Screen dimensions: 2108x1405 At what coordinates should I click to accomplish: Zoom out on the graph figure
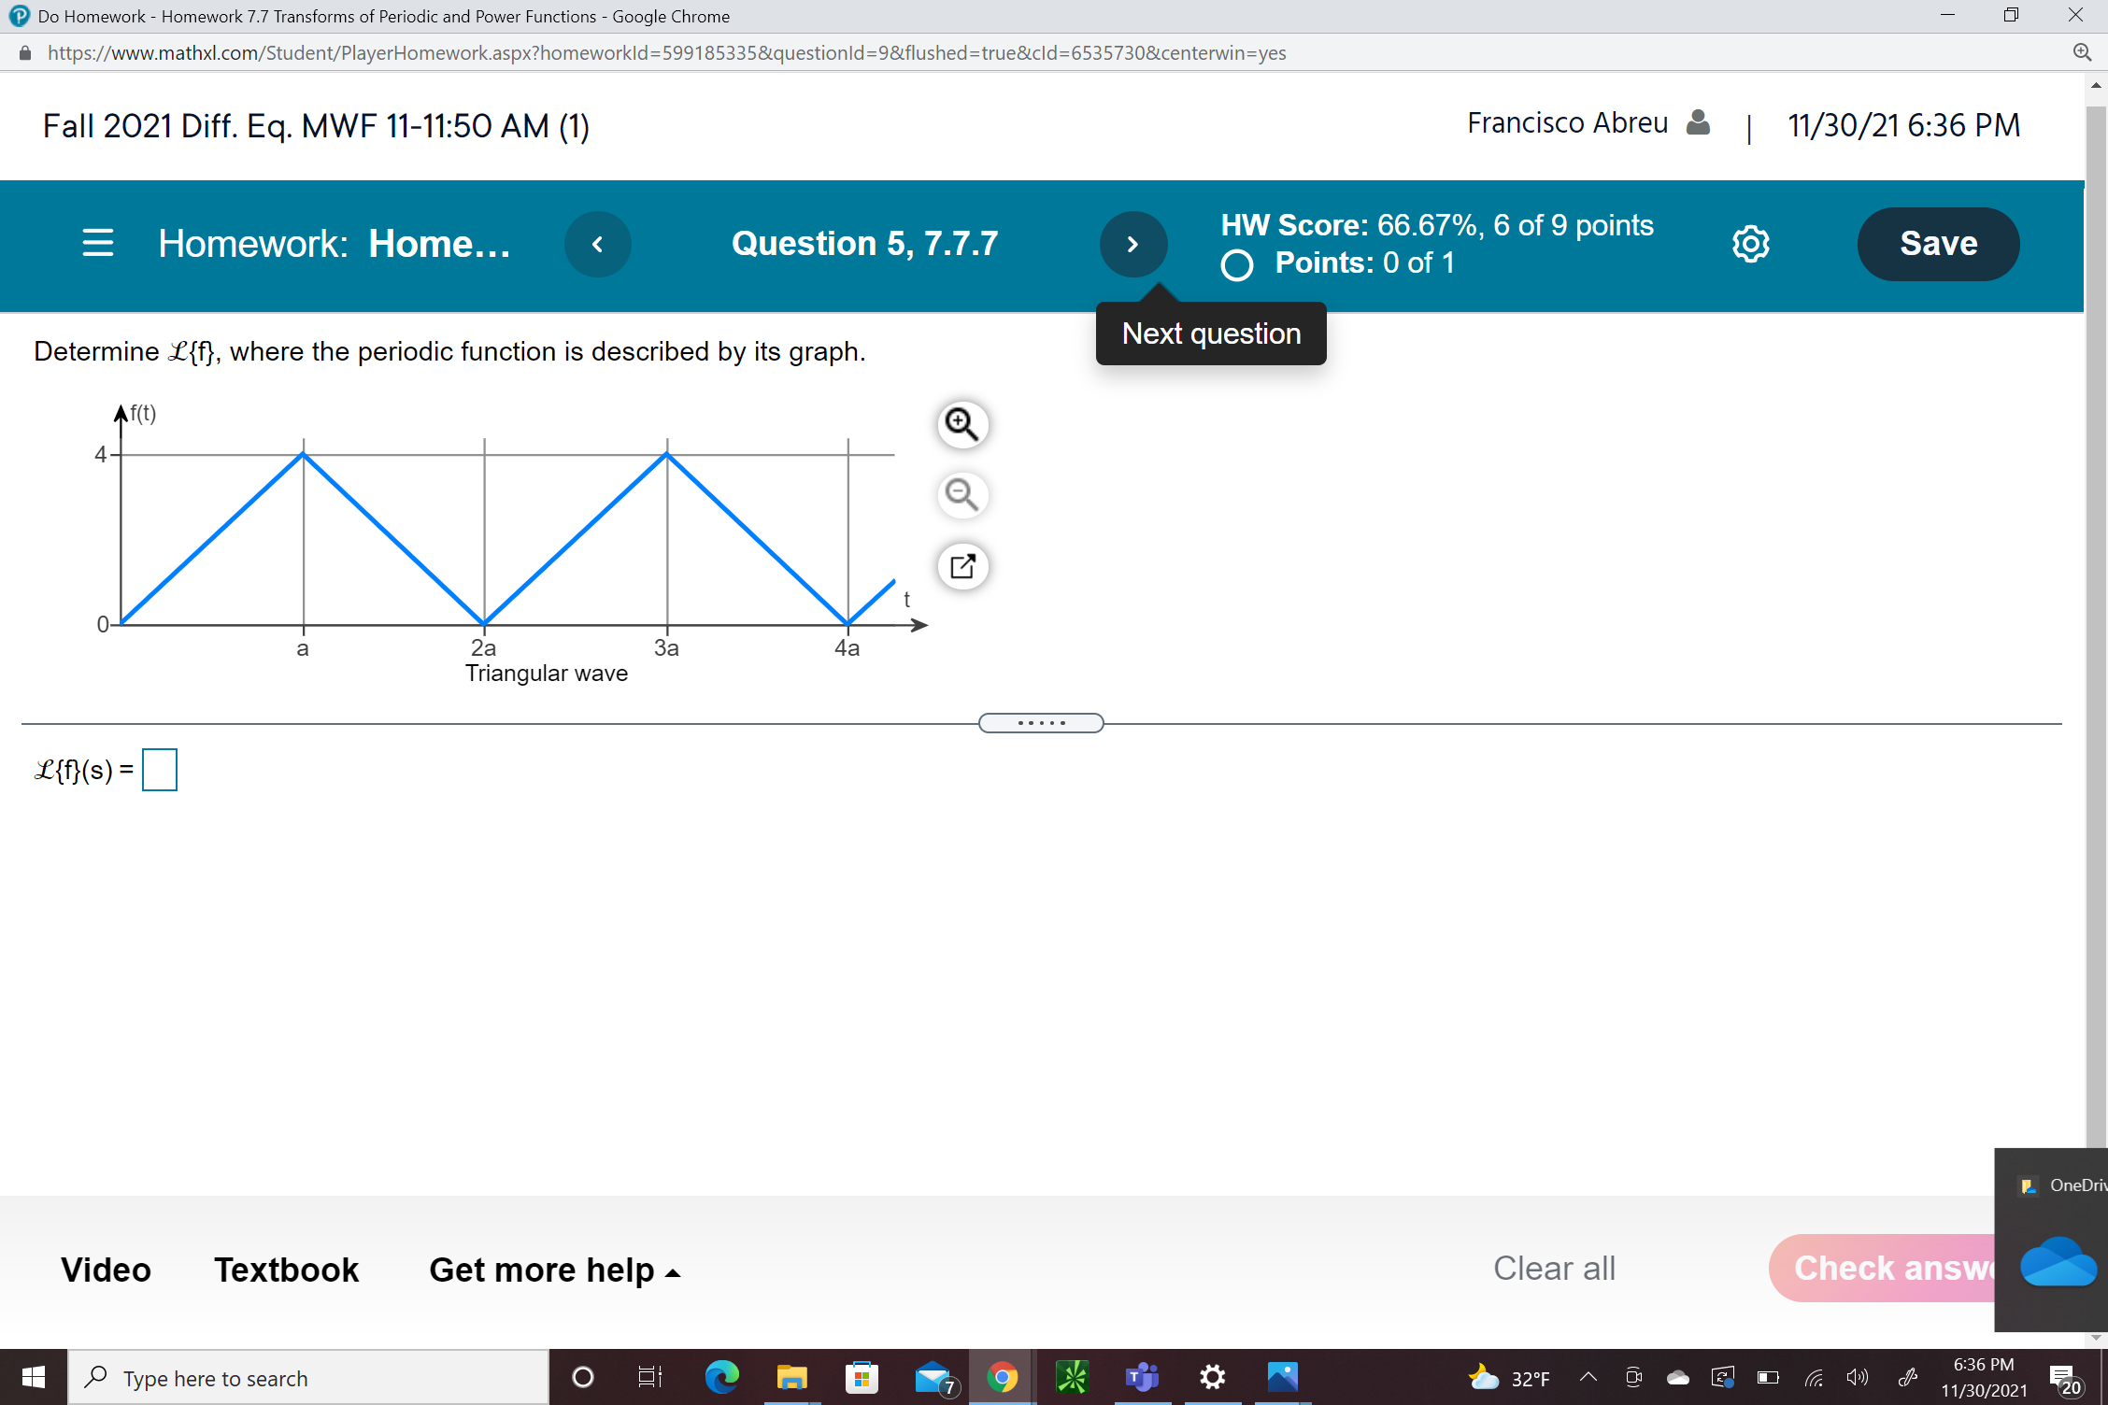[x=962, y=495]
